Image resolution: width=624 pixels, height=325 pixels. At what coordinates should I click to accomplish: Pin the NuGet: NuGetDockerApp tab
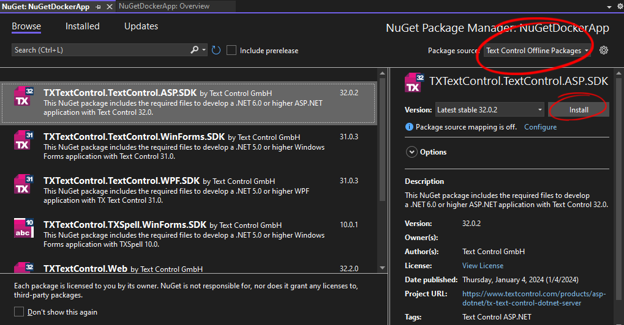99,7
